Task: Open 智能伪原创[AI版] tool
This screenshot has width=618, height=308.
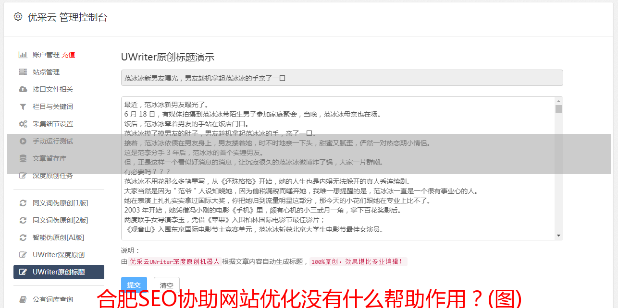Action: tap(59, 237)
